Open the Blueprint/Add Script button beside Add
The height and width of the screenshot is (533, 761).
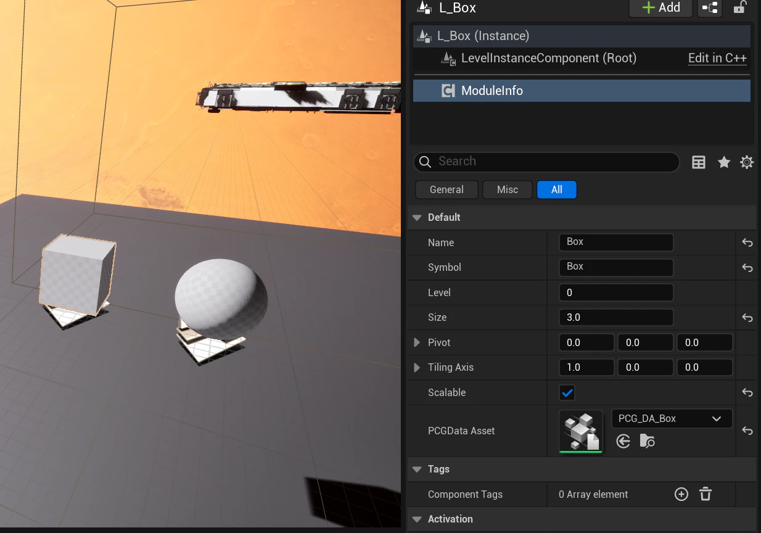(x=710, y=7)
